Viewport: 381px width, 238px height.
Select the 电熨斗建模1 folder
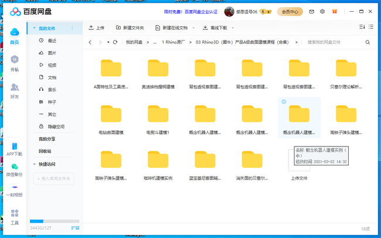pos(158,120)
